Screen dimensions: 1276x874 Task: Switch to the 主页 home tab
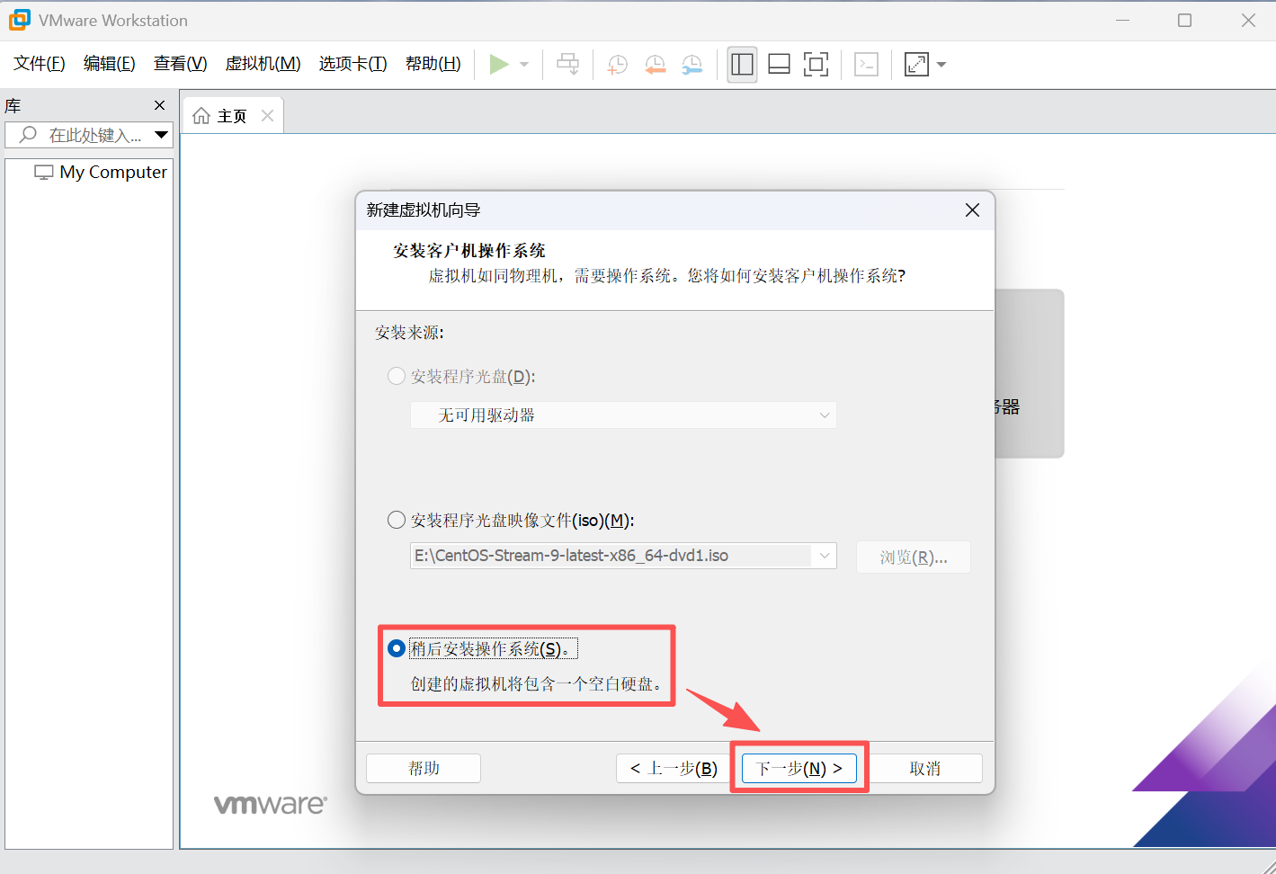tap(232, 116)
